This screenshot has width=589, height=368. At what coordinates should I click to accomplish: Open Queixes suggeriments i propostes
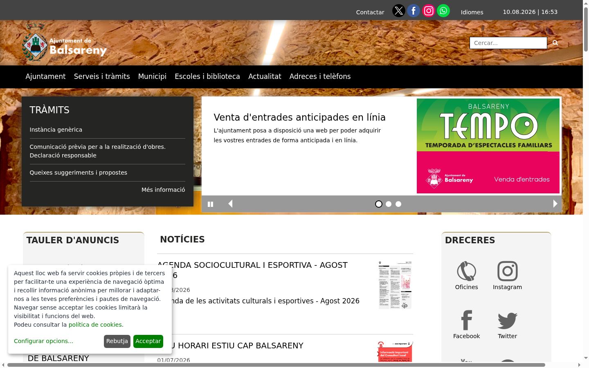click(79, 173)
